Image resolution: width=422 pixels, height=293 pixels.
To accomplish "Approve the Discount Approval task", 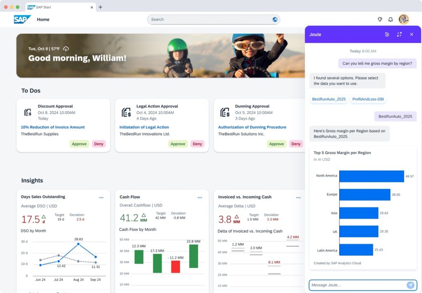I will pyautogui.click(x=79, y=144).
